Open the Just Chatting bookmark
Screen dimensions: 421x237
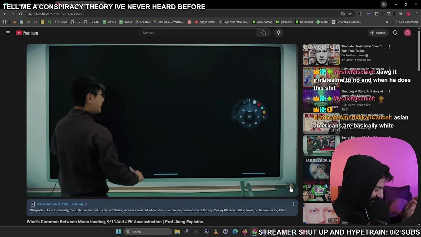[262, 22]
